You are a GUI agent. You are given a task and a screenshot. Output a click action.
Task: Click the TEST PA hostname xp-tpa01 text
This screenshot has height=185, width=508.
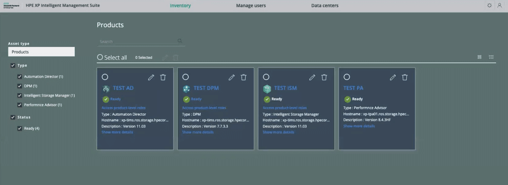(x=376, y=114)
